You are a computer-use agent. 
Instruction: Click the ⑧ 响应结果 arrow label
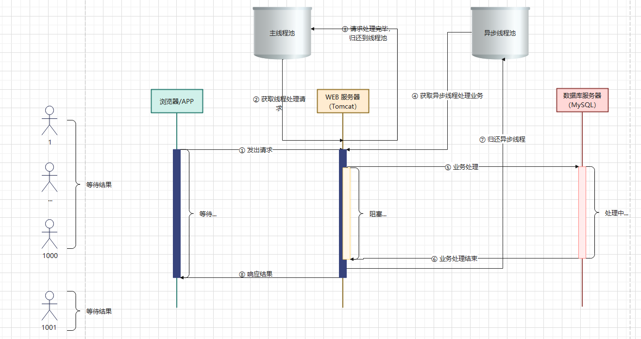click(x=256, y=274)
